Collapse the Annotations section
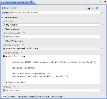 [x=2, y=17]
